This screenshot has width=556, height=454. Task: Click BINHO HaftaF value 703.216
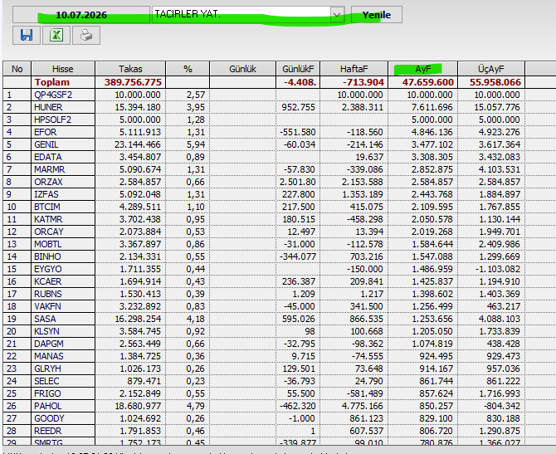(x=366, y=256)
